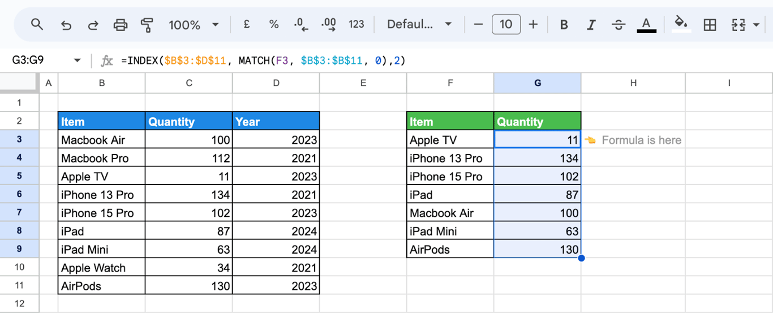Click the search menus magnifier icon
The width and height of the screenshot is (773, 313).
pos(37,24)
